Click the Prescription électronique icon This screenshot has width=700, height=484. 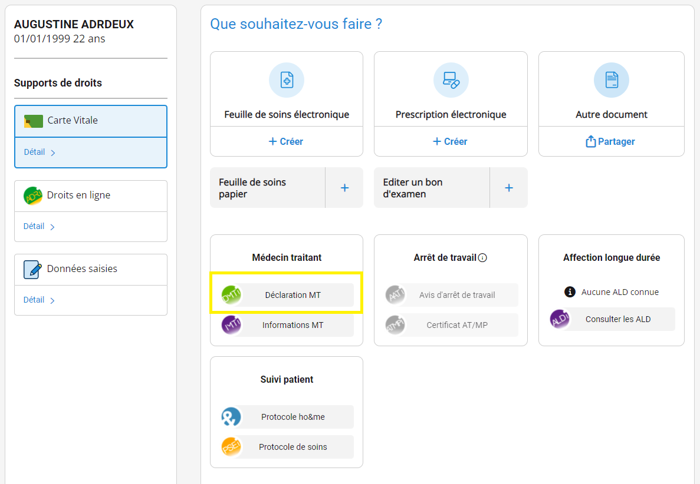451,80
